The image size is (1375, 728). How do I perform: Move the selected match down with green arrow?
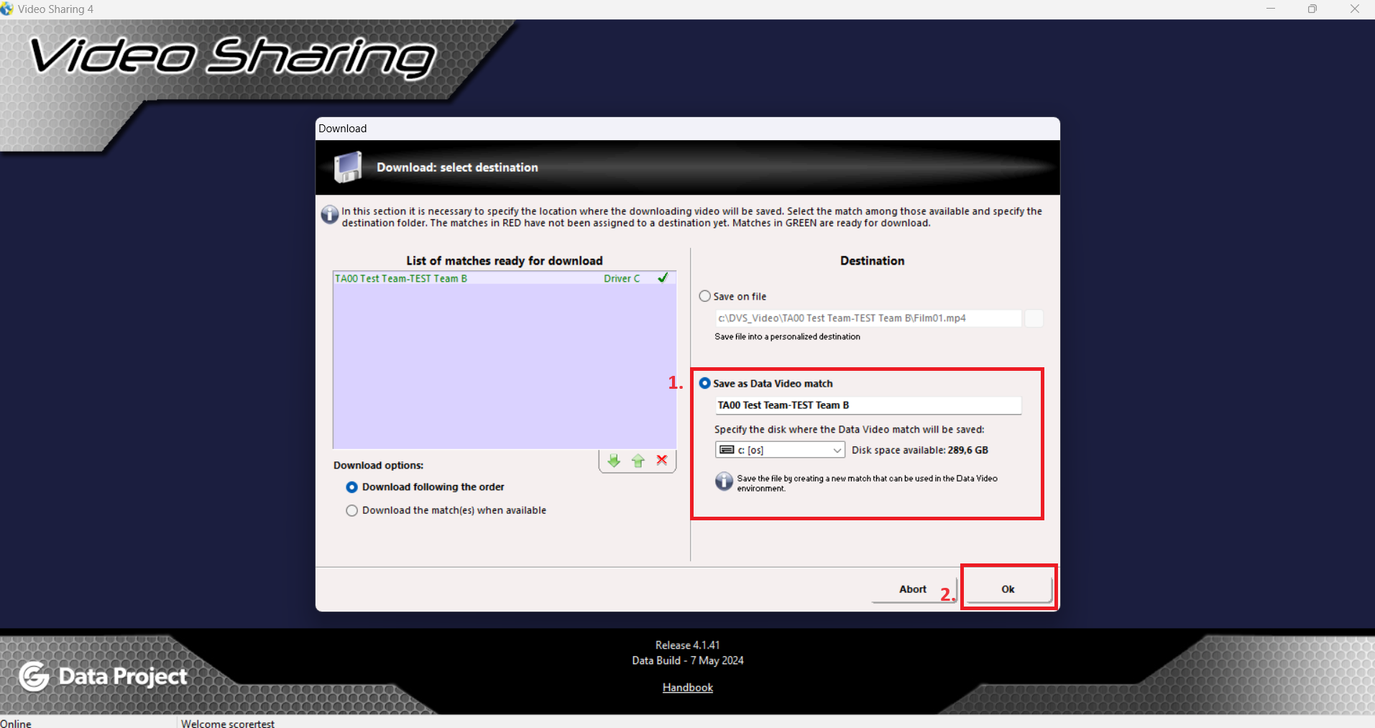pos(614,461)
